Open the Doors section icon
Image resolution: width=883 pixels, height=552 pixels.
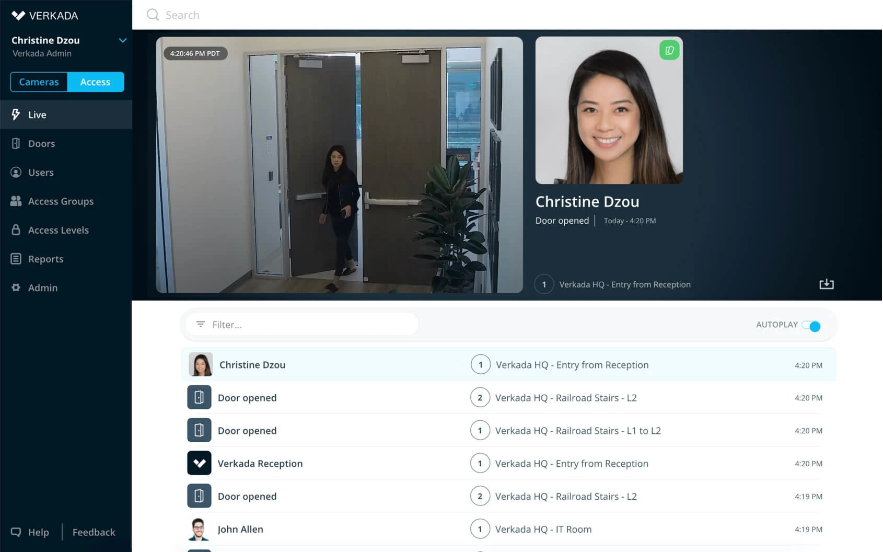pyautogui.click(x=16, y=143)
